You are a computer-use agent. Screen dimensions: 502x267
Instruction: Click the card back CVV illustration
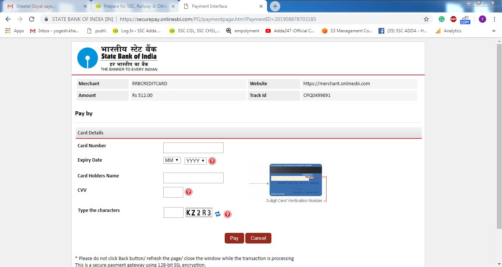tap(295, 180)
